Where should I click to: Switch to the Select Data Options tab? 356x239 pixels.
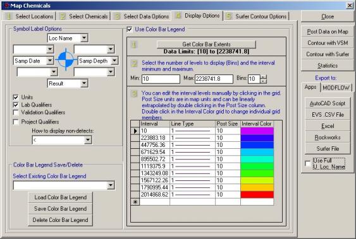pyautogui.click(x=142, y=16)
